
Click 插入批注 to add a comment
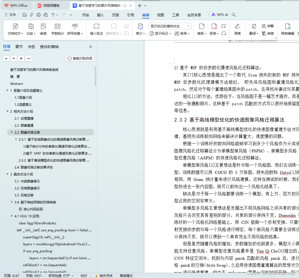(97, 30)
